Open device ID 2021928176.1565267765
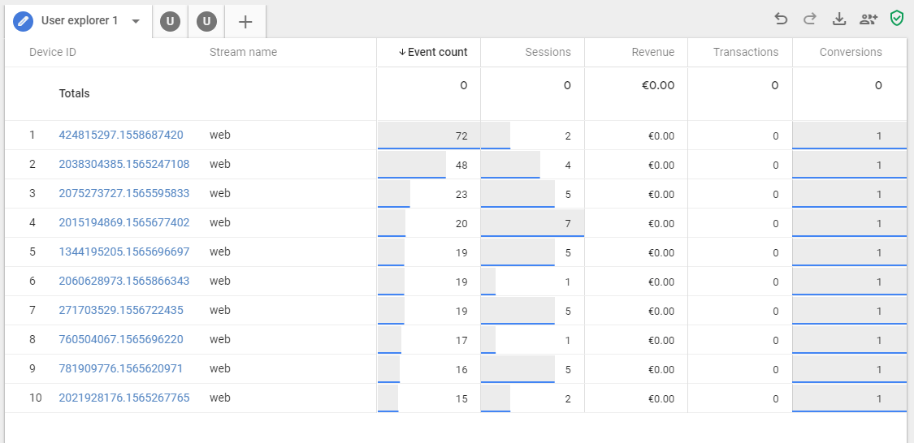This screenshot has height=443, width=914. tap(123, 398)
